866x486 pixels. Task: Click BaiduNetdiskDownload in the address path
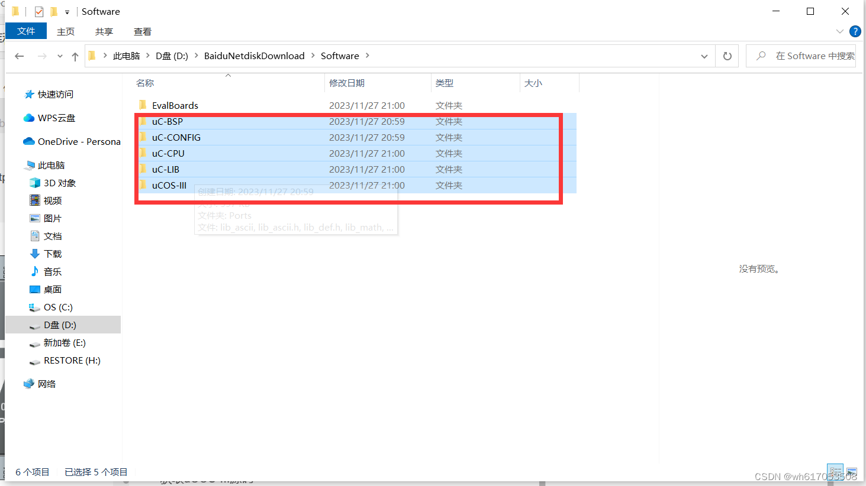[x=255, y=56]
